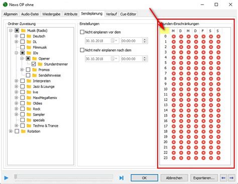The height and width of the screenshot is (184, 238).
Task: Click the Stundentrenner folder icon
Action: tap(40, 64)
